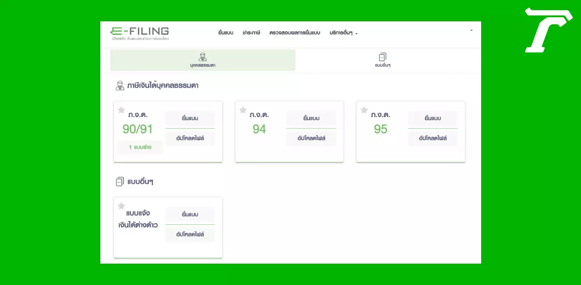
Task: Favorite the ภ.ง.ด. 94 form star
Action: click(x=243, y=110)
